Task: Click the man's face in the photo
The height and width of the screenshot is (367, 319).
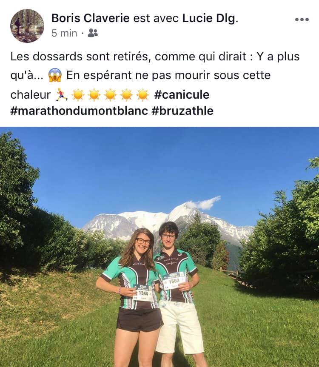Action: click(168, 238)
